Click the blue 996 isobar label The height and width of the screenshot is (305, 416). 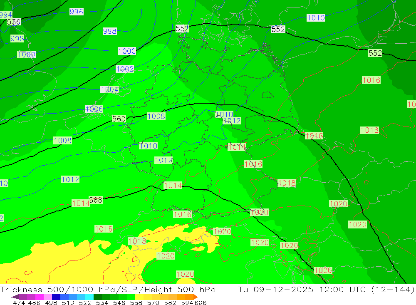click(77, 12)
